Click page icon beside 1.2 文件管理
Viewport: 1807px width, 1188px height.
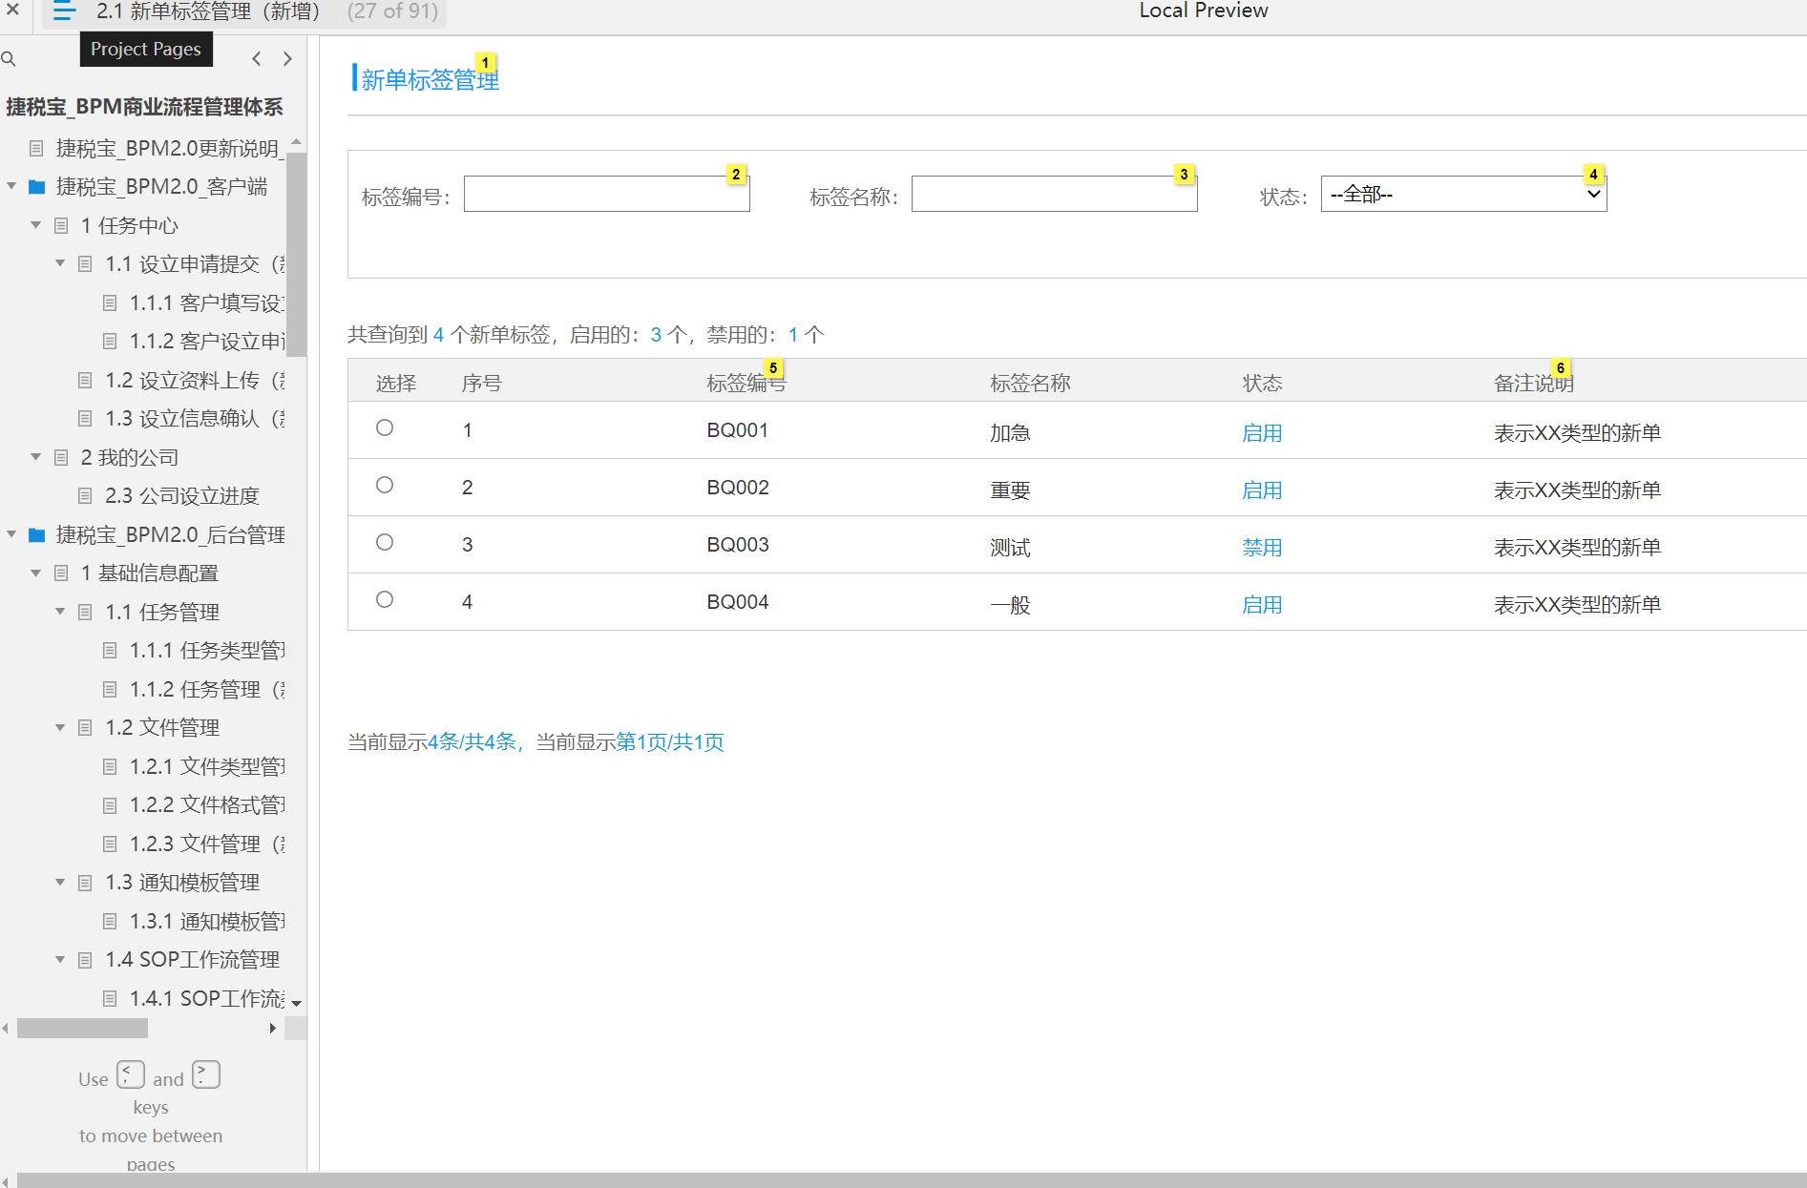86,728
